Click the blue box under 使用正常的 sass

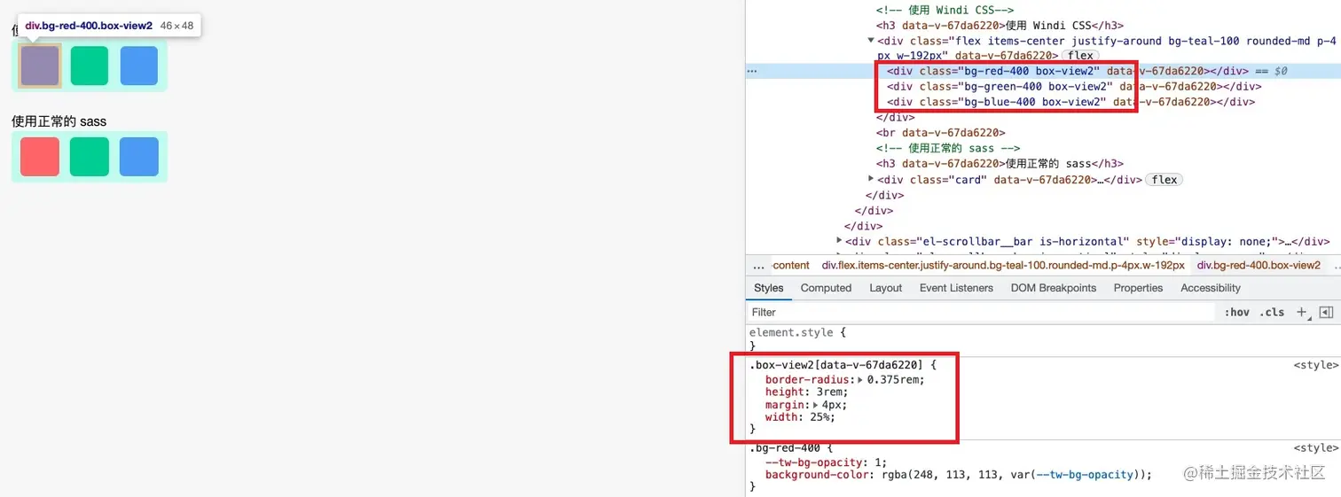(x=139, y=157)
